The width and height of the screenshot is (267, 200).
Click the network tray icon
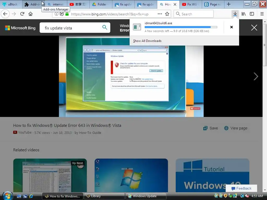point(242,196)
